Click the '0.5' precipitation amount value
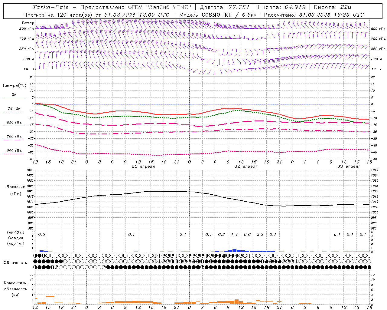The width and height of the screenshot is (387, 310). 42,235
